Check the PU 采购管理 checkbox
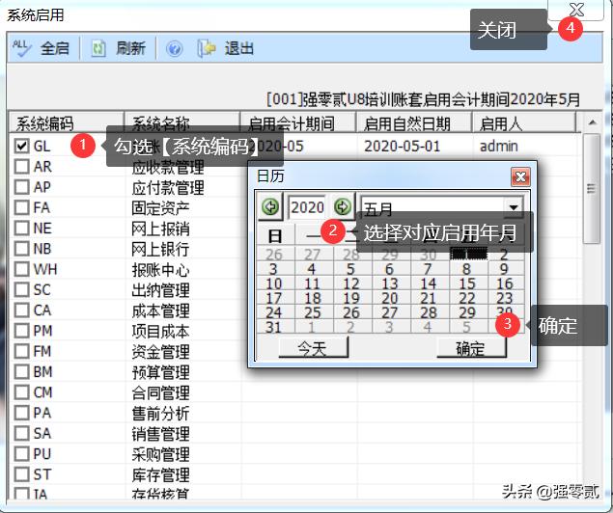The width and height of the screenshot is (613, 513). (22, 453)
